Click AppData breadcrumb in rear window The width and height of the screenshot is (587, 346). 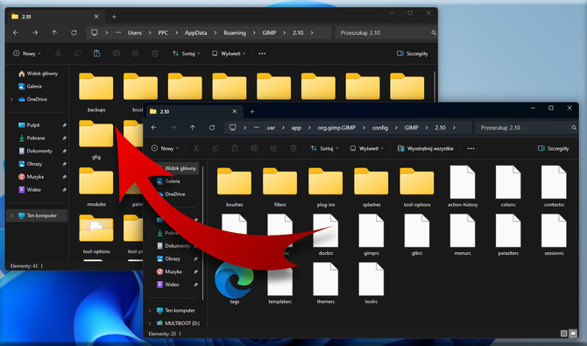[195, 33]
